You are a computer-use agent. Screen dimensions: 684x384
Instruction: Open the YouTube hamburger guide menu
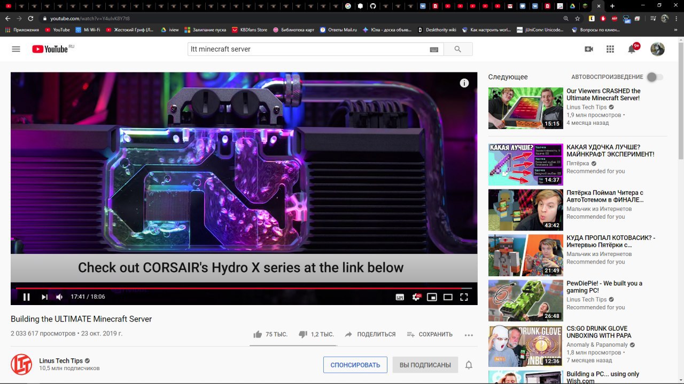point(16,49)
